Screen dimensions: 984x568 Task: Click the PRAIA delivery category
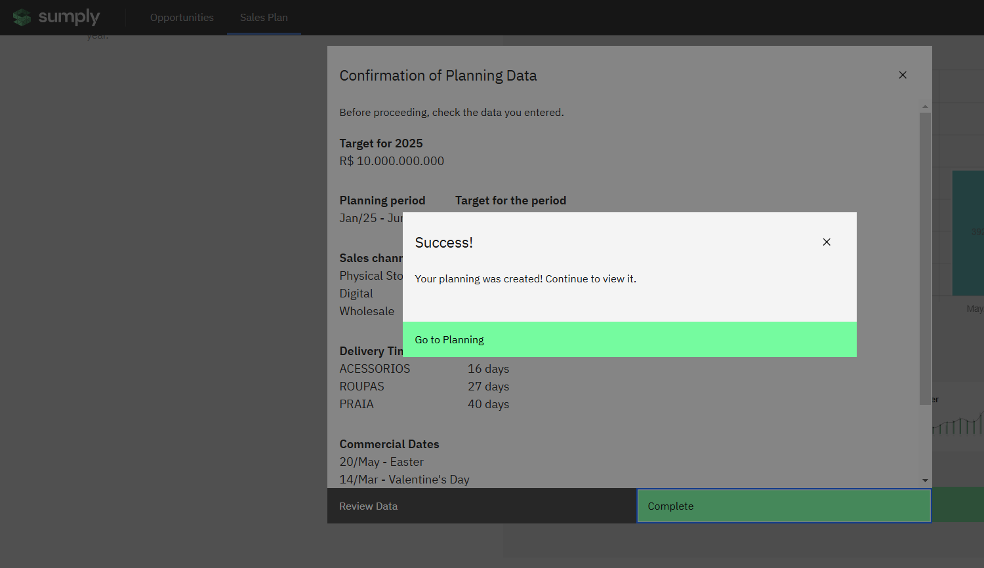356,404
